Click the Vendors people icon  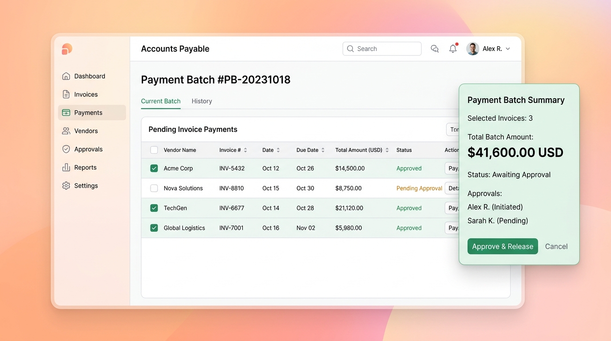click(66, 131)
